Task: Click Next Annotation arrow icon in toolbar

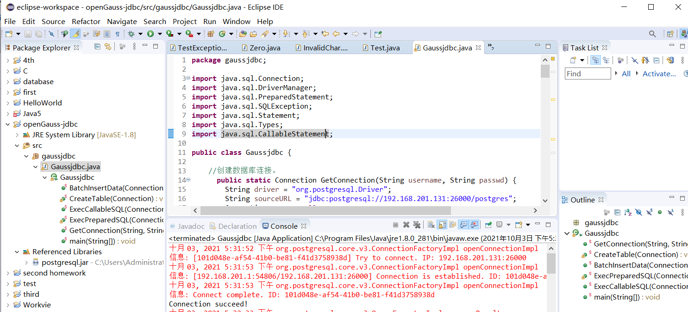Action: (x=286, y=34)
